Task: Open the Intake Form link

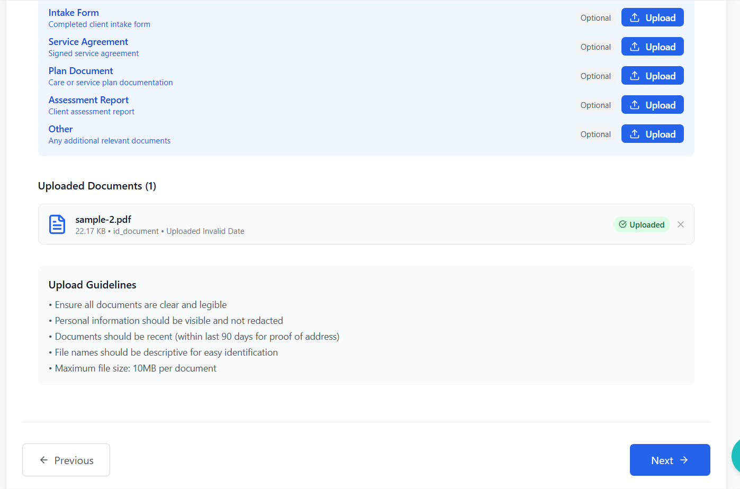Action: pyautogui.click(x=74, y=12)
